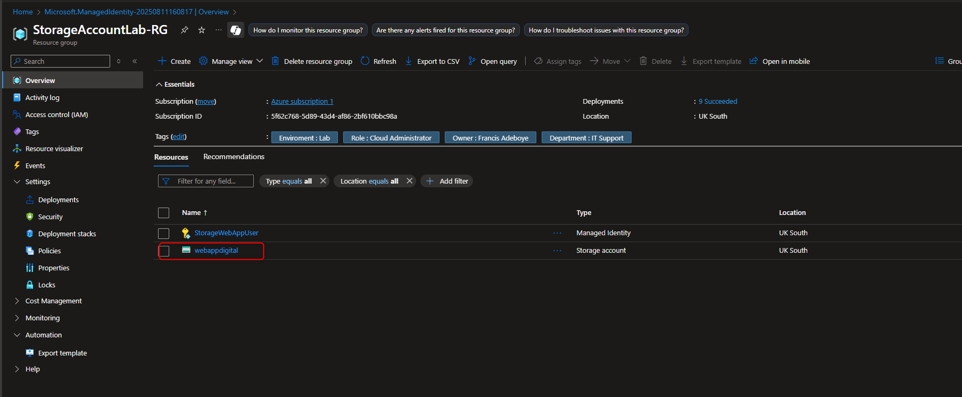The image size is (962, 397).
Task: Open Activity log in sidebar
Action: coord(43,98)
